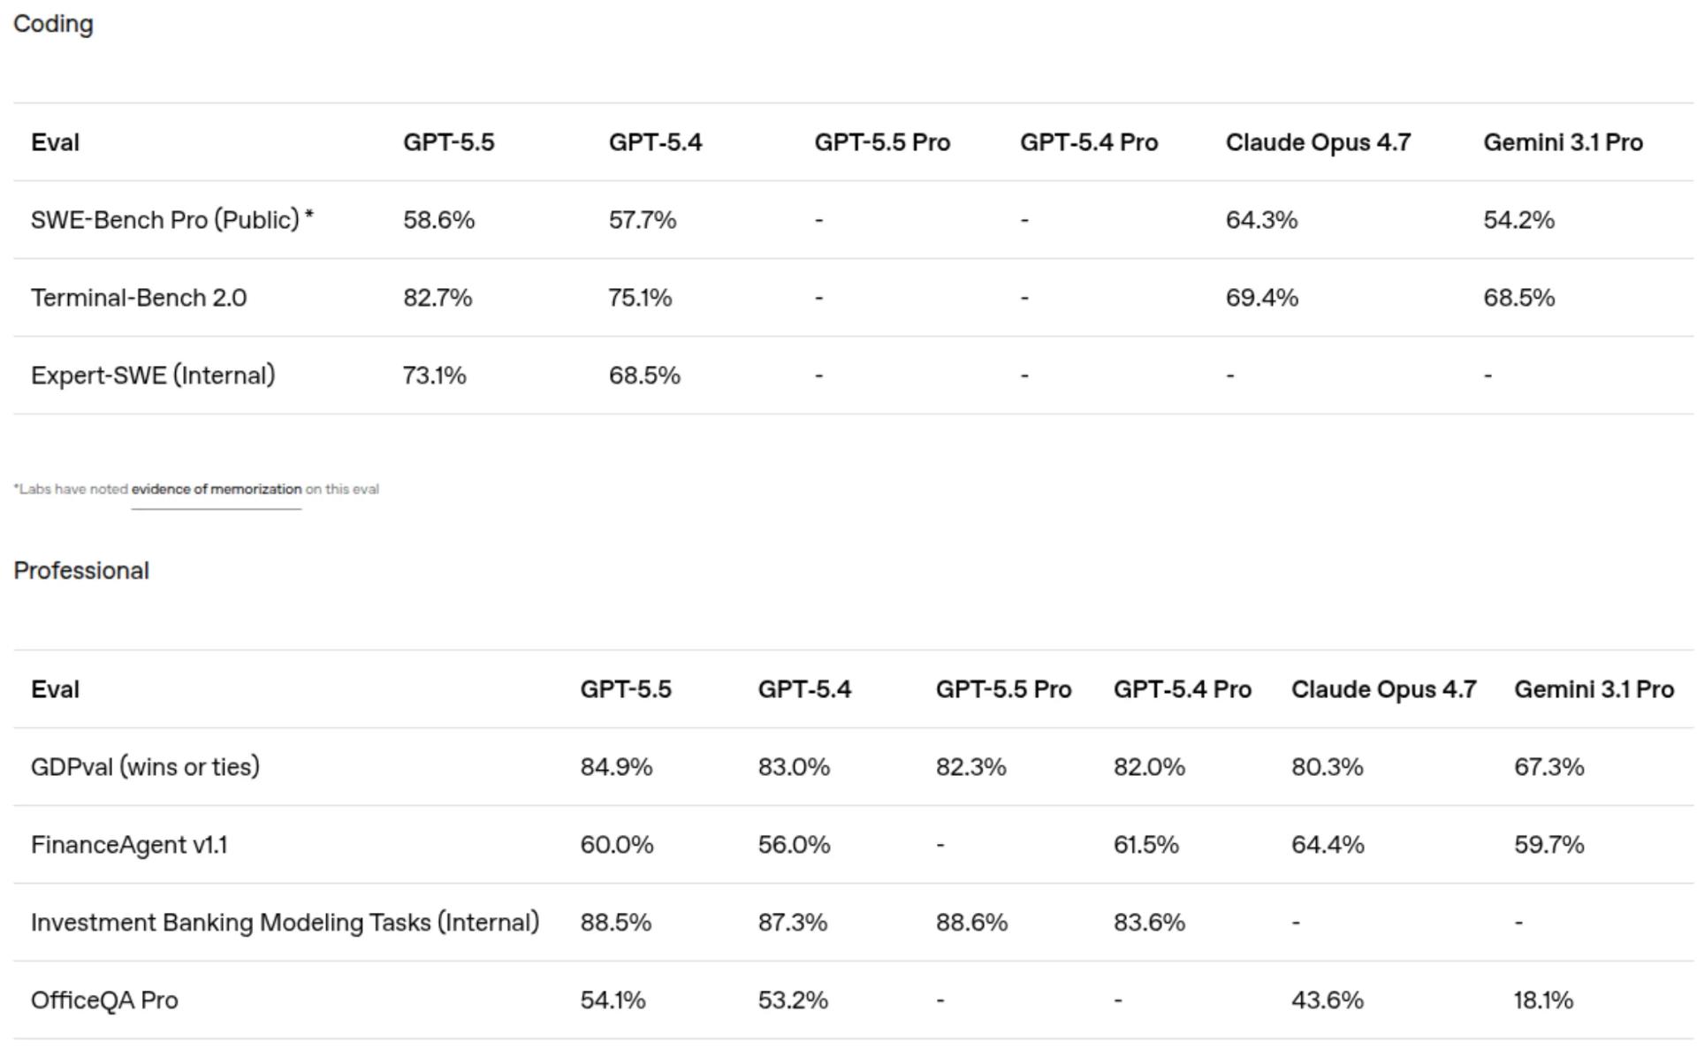
Task: Select the SWE-Bench Pro (Public) row label
Action: [x=171, y=220]
